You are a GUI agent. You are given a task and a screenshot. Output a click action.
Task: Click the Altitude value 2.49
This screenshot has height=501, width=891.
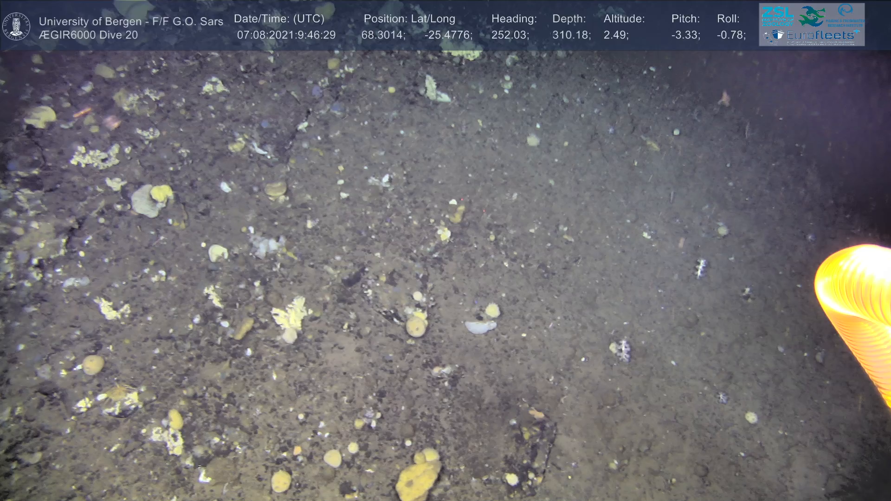tap(615, 35)
